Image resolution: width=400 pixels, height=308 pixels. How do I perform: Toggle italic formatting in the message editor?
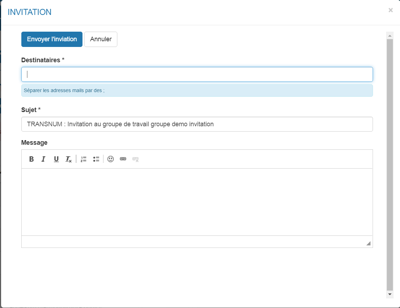43,159
